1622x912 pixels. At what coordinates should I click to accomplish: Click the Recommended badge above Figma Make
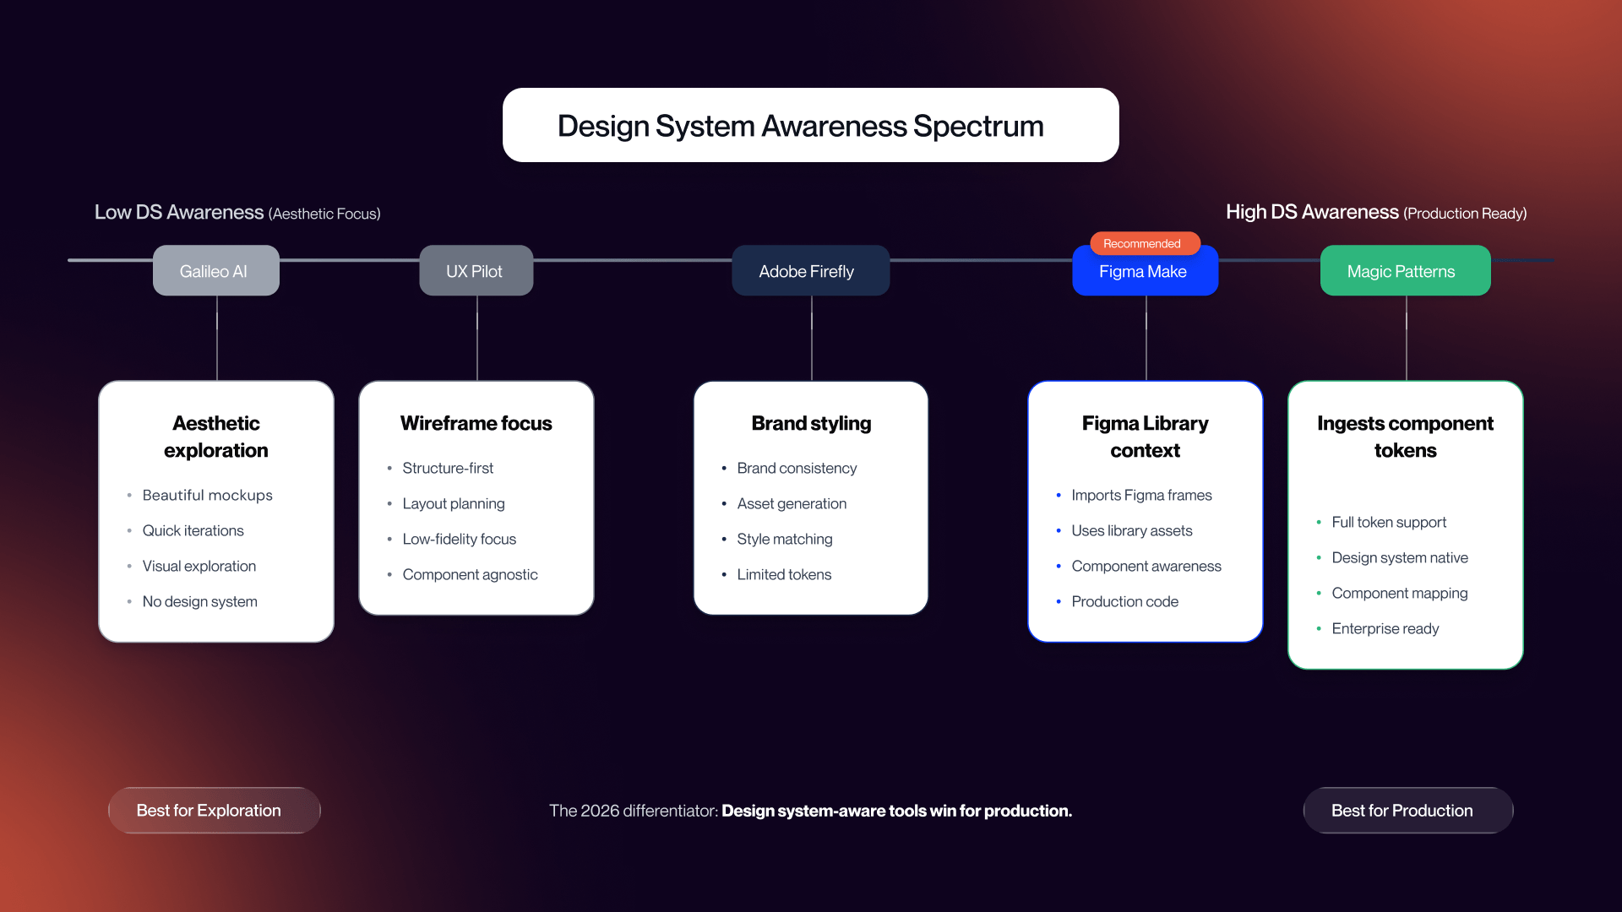point(1145,243)
